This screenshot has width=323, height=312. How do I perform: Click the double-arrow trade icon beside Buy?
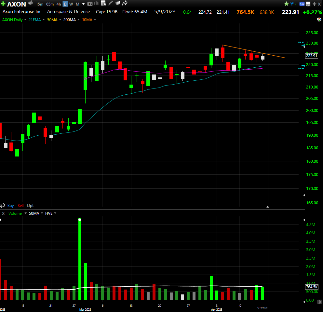(3, 206)
